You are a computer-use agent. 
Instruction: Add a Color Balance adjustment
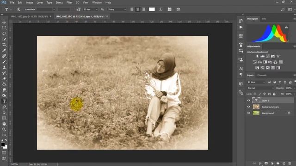(260, 62)
